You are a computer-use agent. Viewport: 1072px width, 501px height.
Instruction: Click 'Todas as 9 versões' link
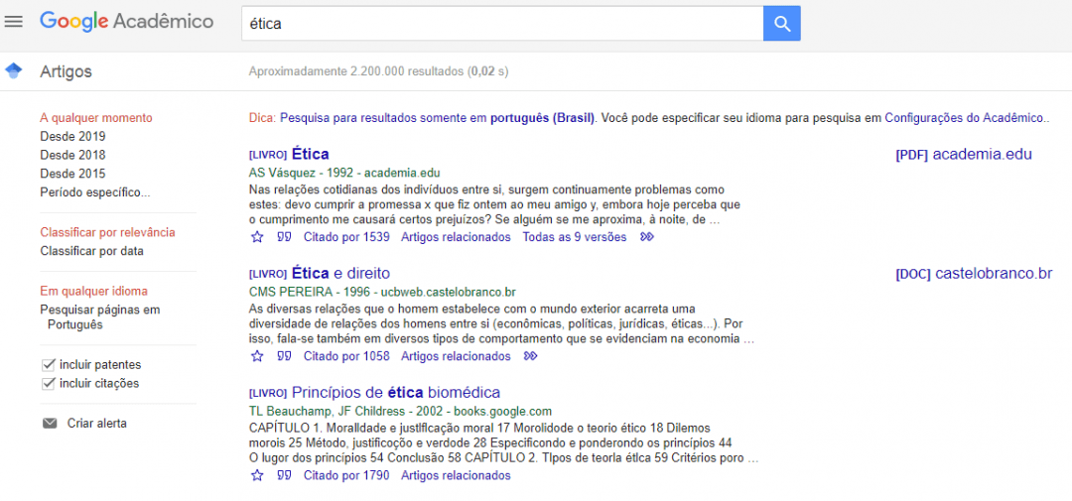click(575, 237)
